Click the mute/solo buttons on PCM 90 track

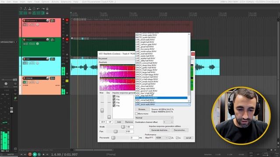pyautogui.click(x=25, y=82)
